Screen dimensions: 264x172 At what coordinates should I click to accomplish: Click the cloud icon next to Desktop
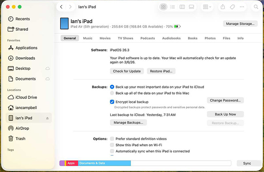(48, 69)
